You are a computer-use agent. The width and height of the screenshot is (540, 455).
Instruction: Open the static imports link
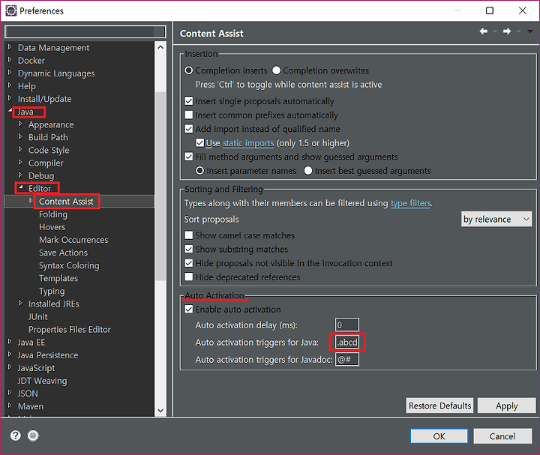point(248,143)
